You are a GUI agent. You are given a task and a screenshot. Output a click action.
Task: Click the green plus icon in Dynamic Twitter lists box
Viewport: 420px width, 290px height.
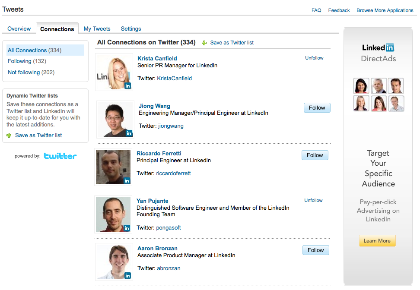tap(9, 136)
